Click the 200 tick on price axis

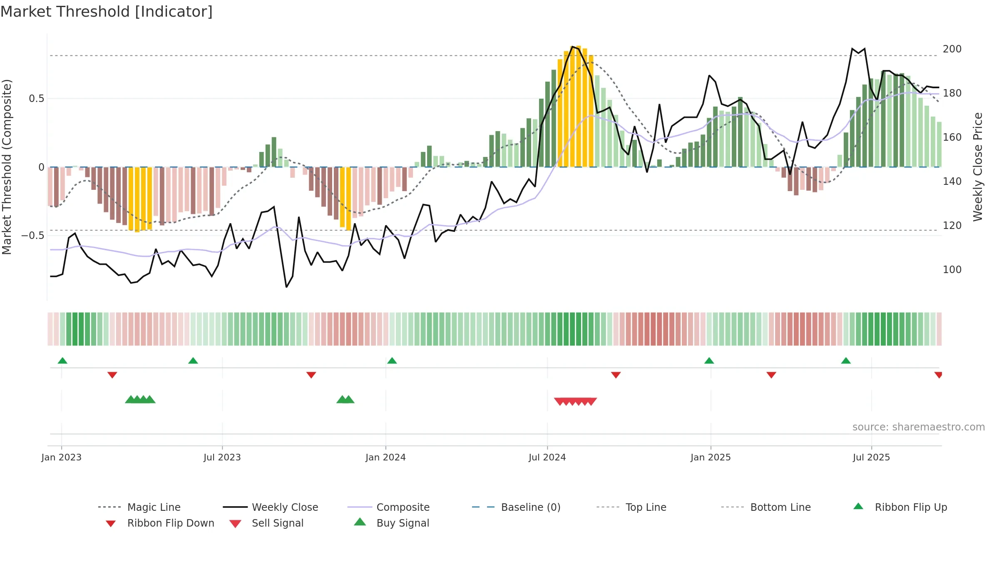(x=952, y=49)
